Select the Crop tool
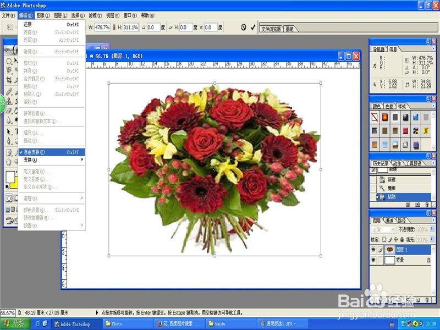 coord(9,80)
